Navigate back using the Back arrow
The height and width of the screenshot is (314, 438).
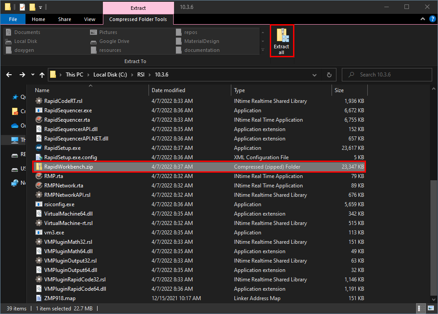point(9,75)
